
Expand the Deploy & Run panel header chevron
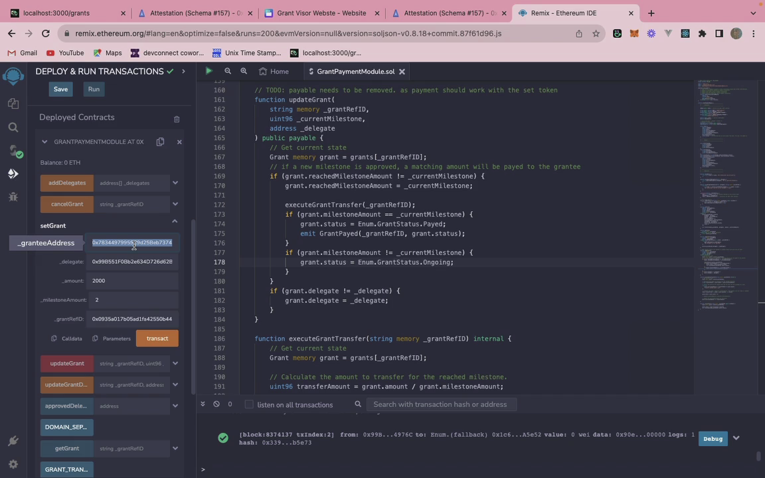183,71
